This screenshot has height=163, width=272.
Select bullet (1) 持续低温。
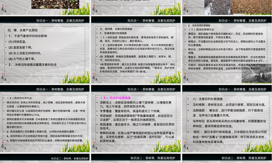coord(17,42)
